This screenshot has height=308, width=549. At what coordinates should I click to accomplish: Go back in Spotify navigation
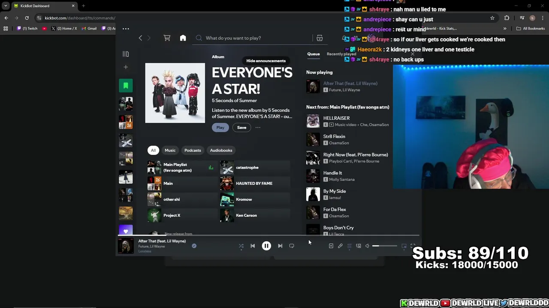[140, 38]
